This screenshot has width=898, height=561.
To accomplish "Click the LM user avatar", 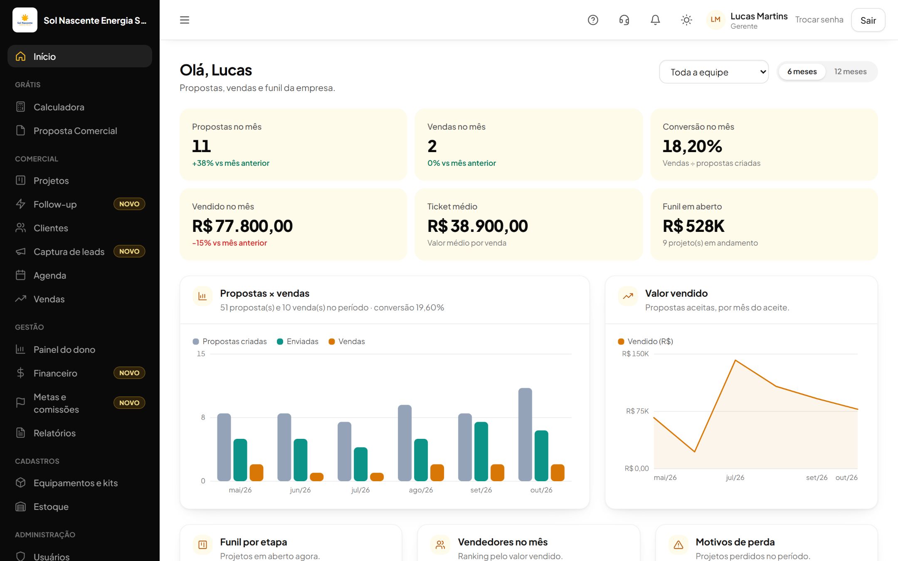I will pos(715,20).
